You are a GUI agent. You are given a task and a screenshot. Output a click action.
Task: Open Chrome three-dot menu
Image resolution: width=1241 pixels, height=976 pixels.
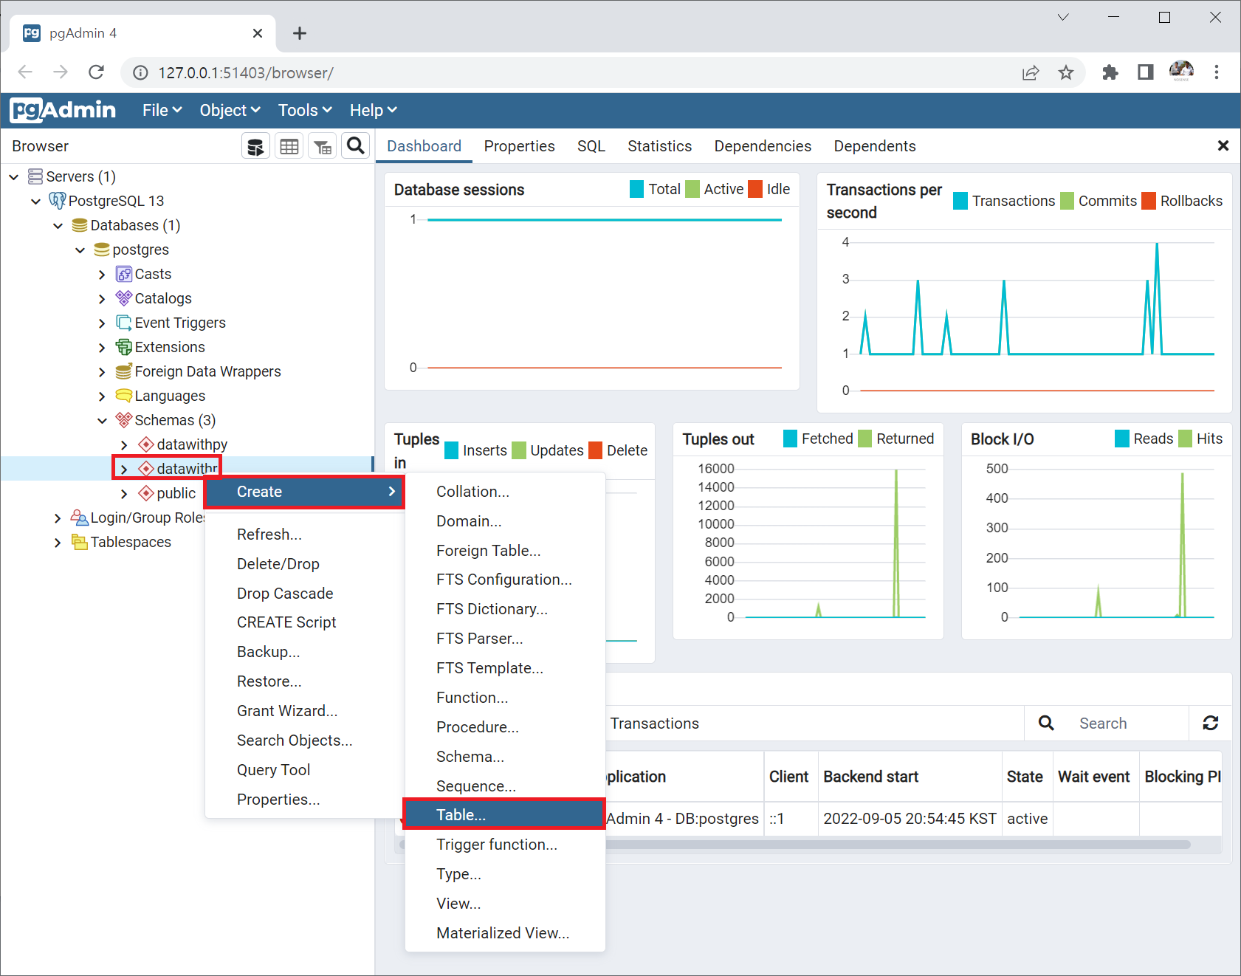tap(1217, 72)
